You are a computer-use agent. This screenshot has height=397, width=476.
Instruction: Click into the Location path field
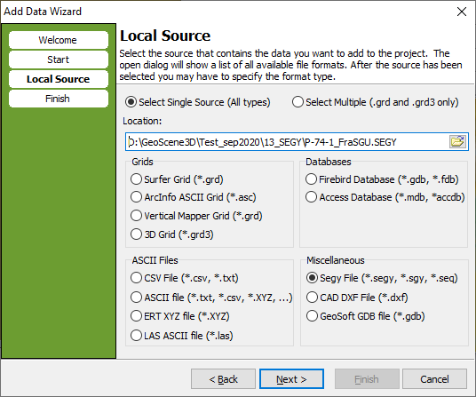point(287,142)
